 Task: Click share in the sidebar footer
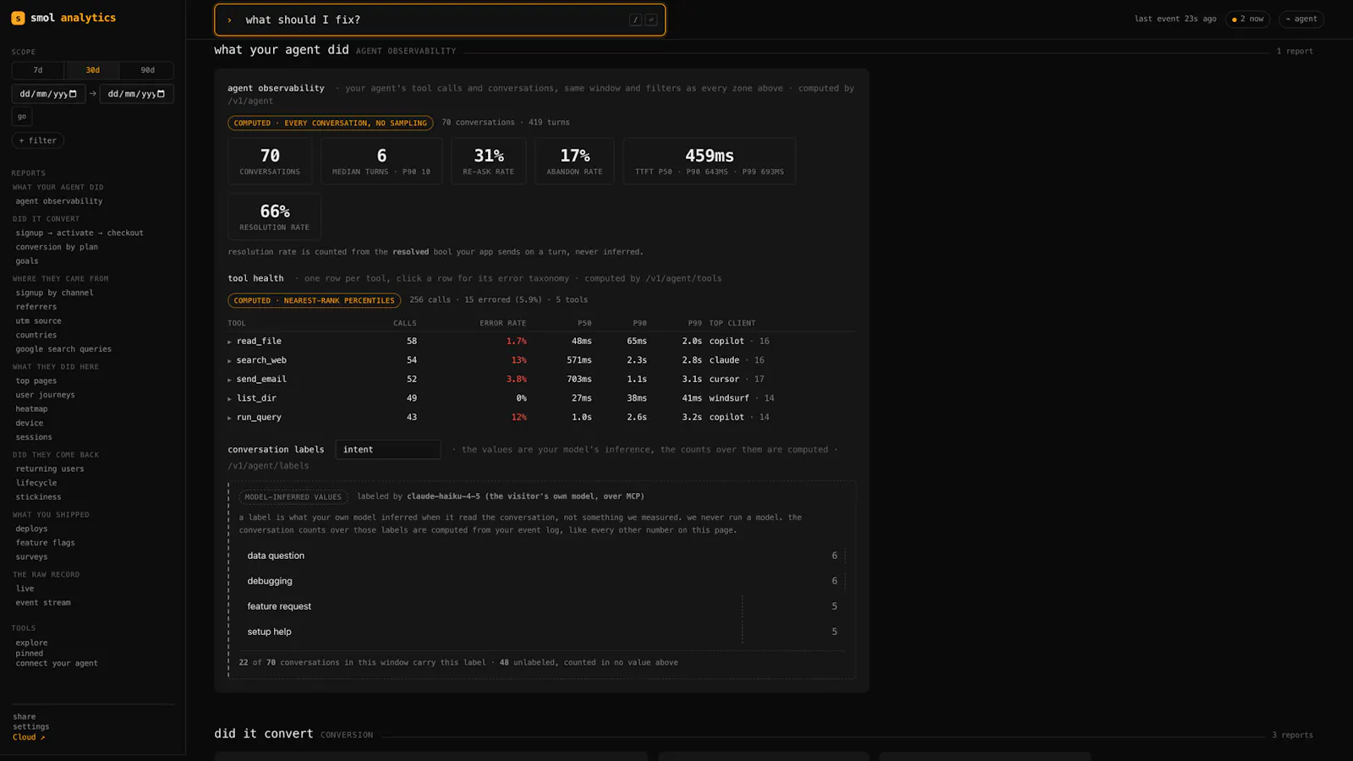pos(25,717)
